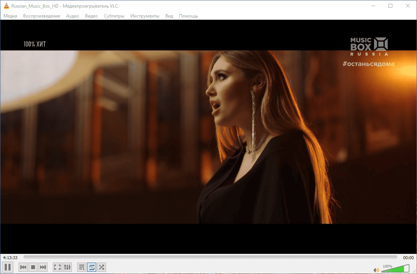Toggle random shuffle playback
The image size is (417, 274).
pyautogui.click(x=101, y=267)
